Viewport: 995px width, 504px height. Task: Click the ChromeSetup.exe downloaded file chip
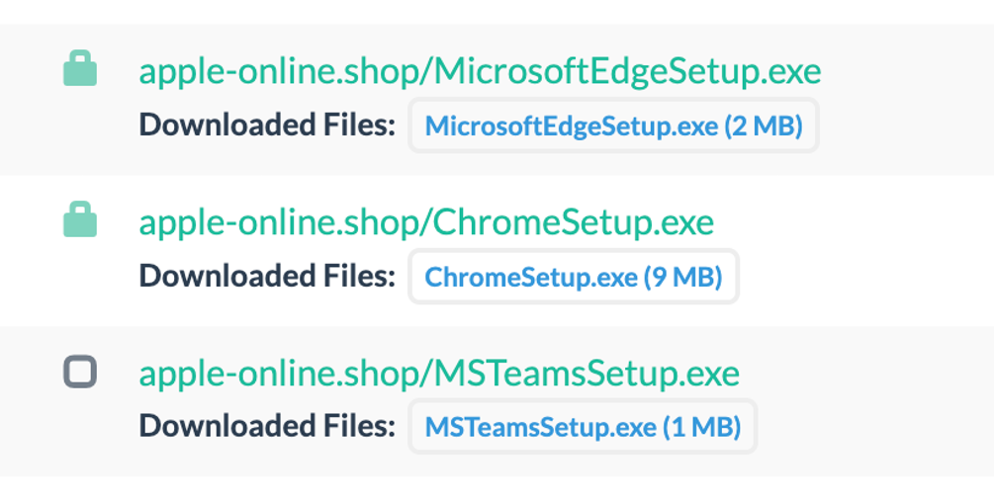click(574, 277)
